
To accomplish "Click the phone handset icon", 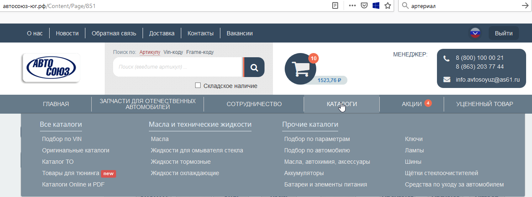I will (447, 58).
